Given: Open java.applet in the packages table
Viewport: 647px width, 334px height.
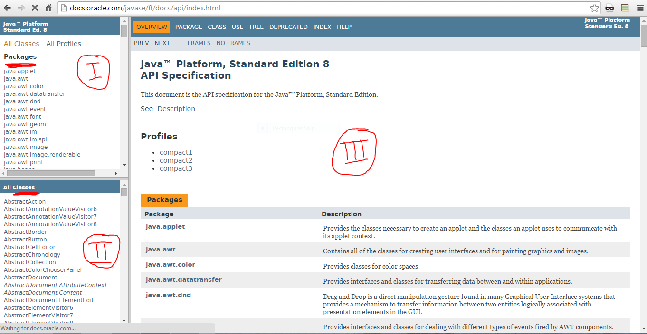Looking at the screenshot, I should (165, 226).
